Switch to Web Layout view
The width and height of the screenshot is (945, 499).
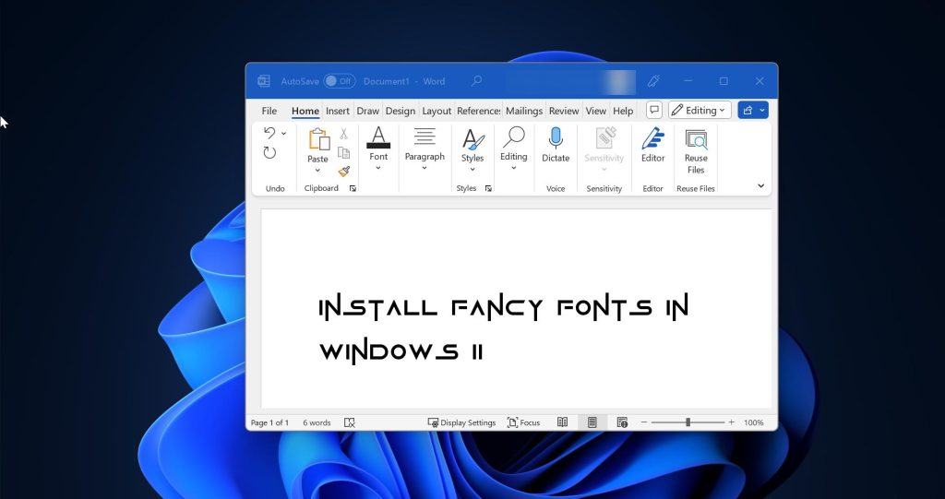[x=623, y=423]
